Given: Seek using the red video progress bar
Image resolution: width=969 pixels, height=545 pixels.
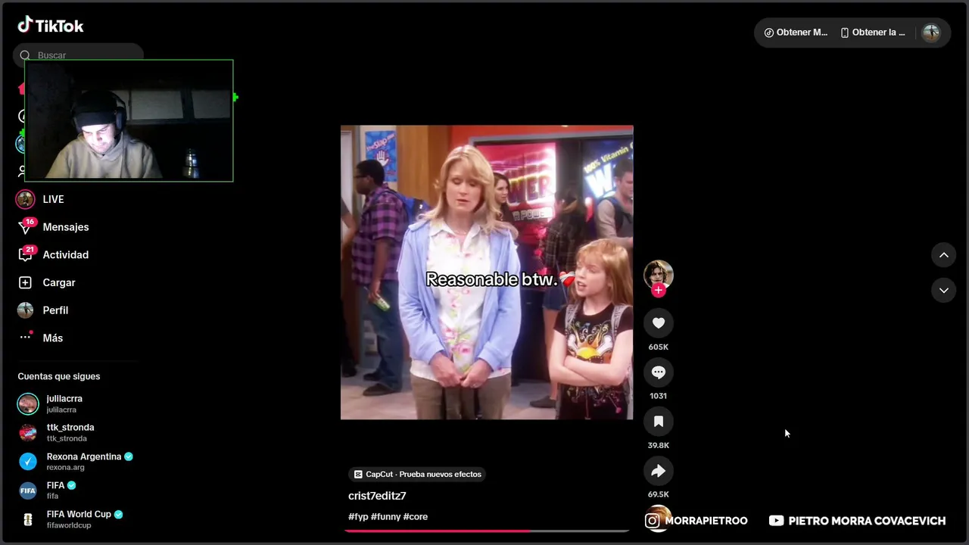Looking at the screenshot, I should [487, 531].
